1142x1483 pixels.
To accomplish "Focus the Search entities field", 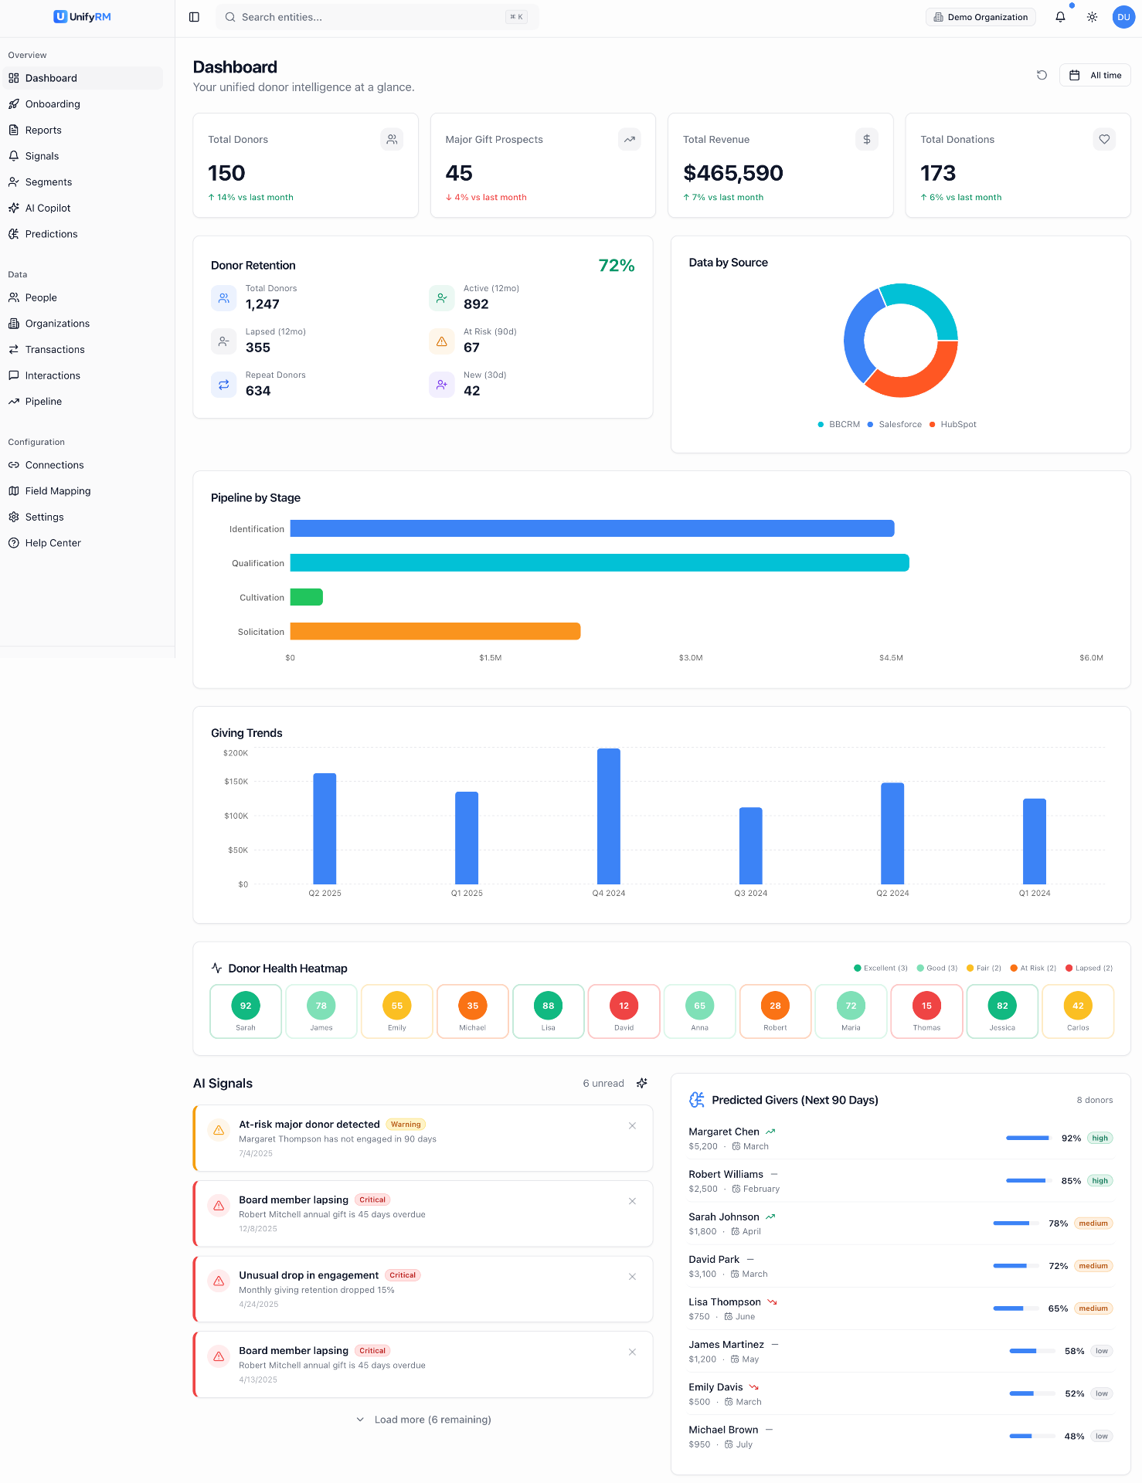I will [x=377, y=17].
